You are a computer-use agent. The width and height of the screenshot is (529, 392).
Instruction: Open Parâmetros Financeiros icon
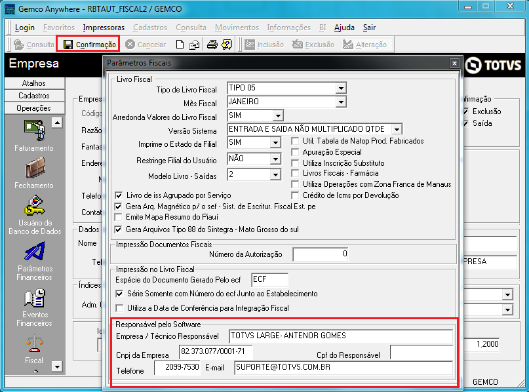pyautogui.click(x=34, y=251)
